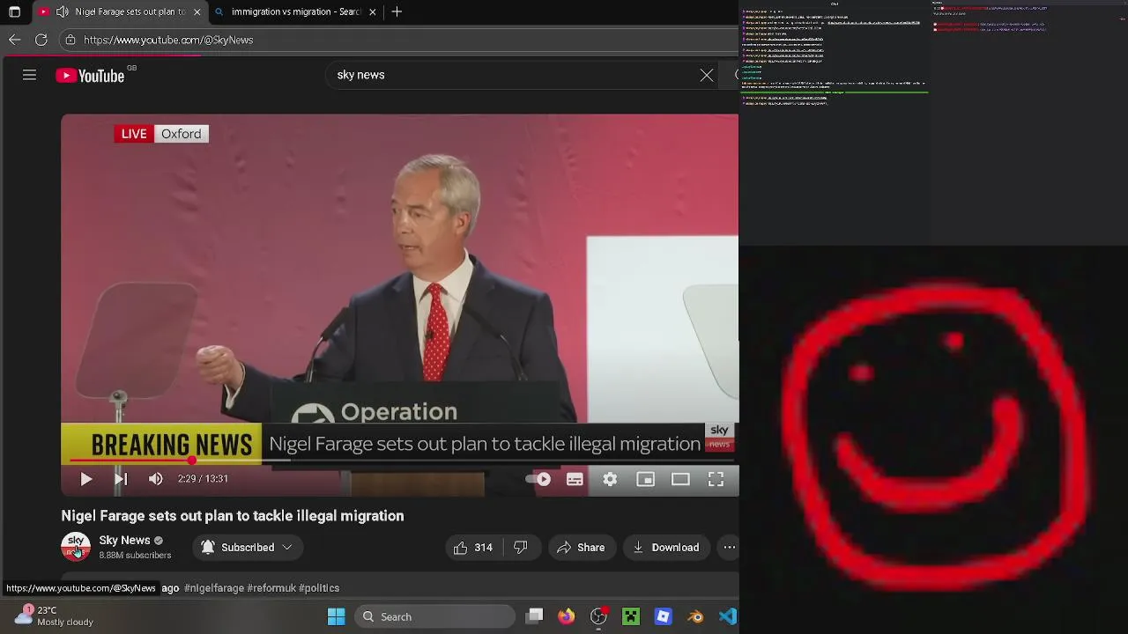Switch to the 'immigration vs migration' tab

(296, 11)
